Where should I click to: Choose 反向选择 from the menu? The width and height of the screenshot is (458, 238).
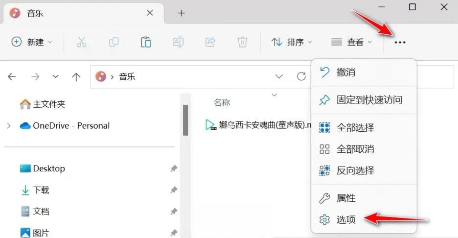tap(364, 170)
